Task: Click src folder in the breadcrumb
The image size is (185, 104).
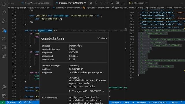Action: tap(48, 8)
